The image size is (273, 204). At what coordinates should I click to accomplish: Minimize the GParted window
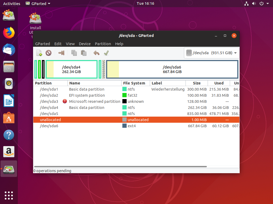[216, 36]
